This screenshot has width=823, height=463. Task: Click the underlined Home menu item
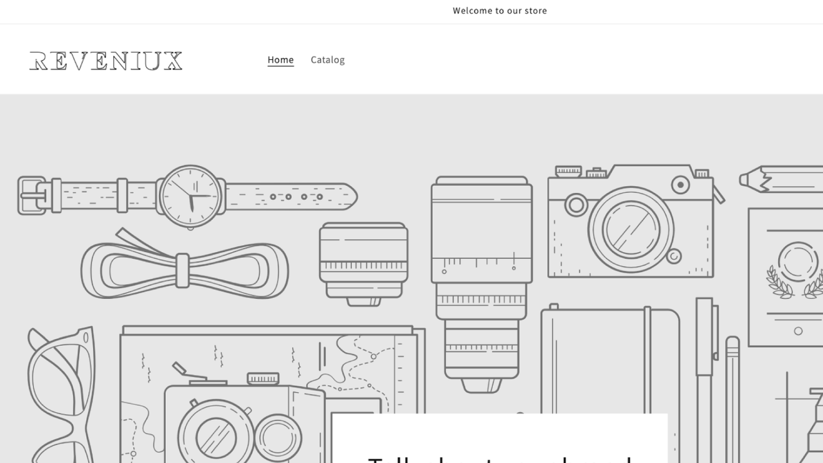pos(280,59)
